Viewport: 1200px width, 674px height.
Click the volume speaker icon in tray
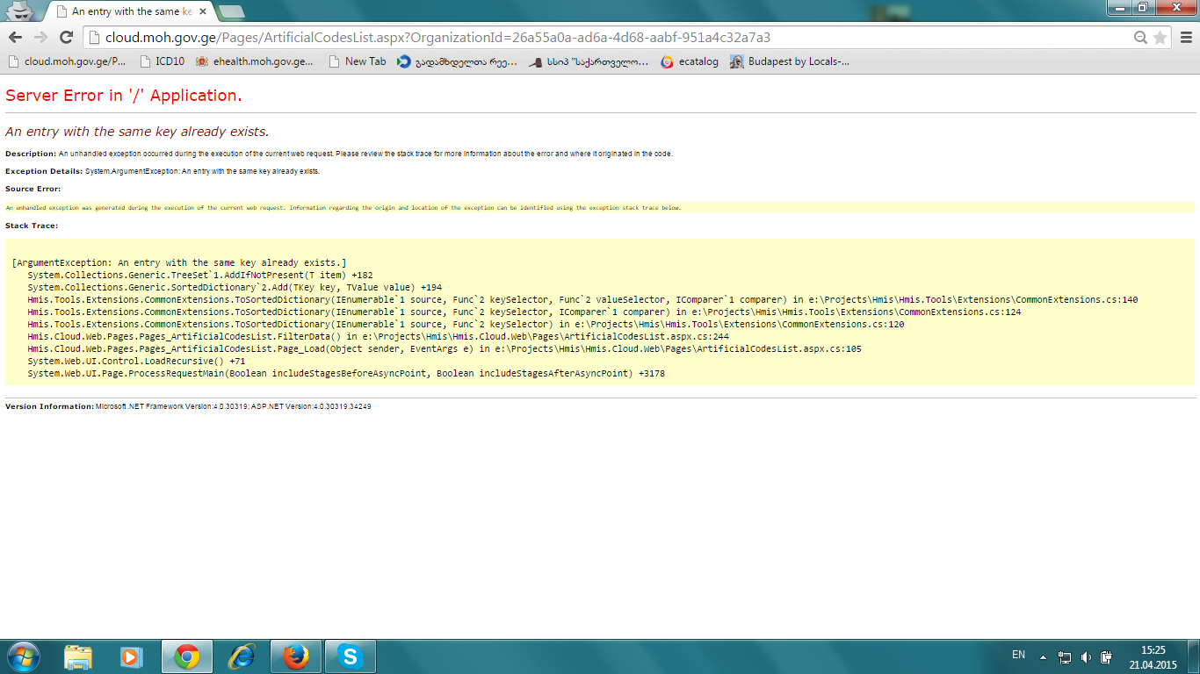click(1086, 656)
